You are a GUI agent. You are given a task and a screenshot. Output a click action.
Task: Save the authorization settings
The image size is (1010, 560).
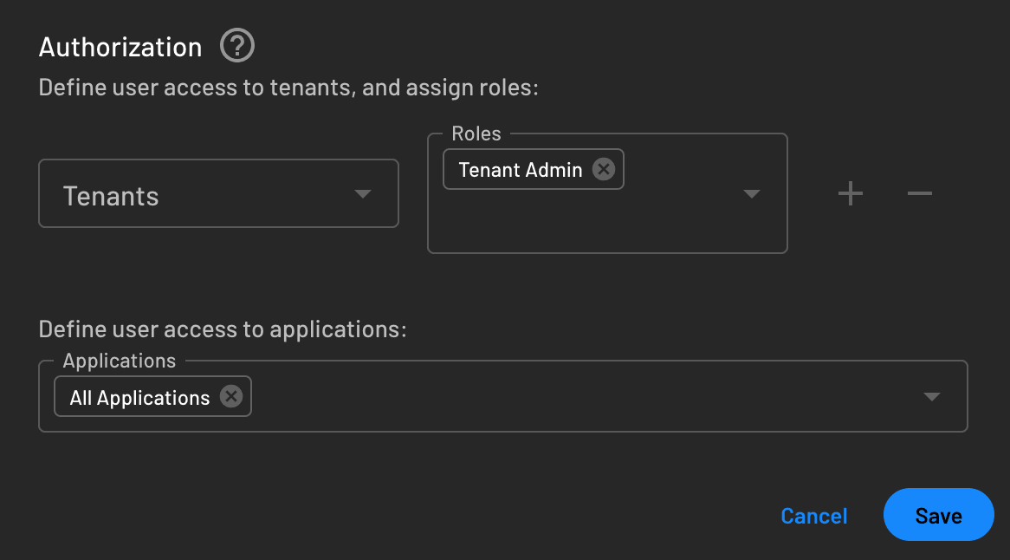coord(938,514)
